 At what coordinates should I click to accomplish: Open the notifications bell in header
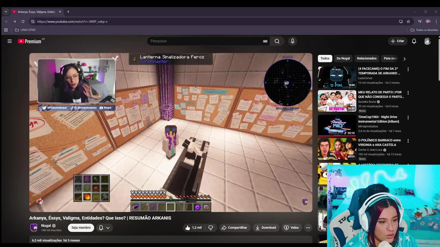tap(414, 41)
